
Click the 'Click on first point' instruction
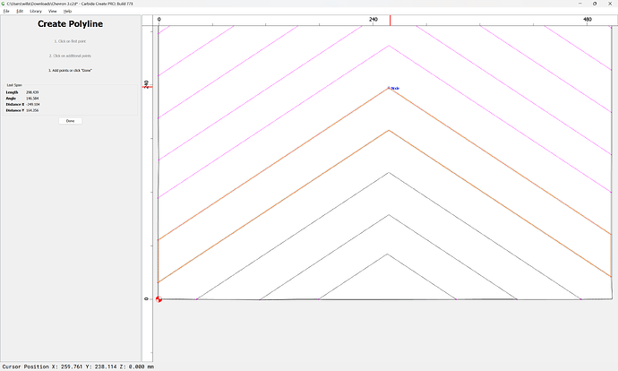pos(70,41)
